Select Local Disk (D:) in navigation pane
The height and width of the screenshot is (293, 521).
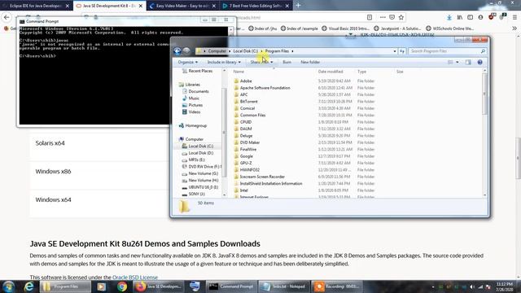[x=201, y=153]
